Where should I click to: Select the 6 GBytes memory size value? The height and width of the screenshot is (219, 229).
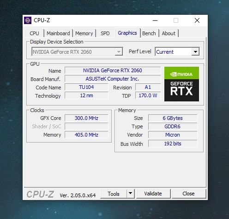click(173, 118)
